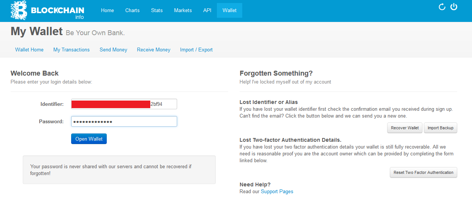This screenshot has width=472, height=217.
Task: Click the Import Backup button
Action: (x=441, y=128)
